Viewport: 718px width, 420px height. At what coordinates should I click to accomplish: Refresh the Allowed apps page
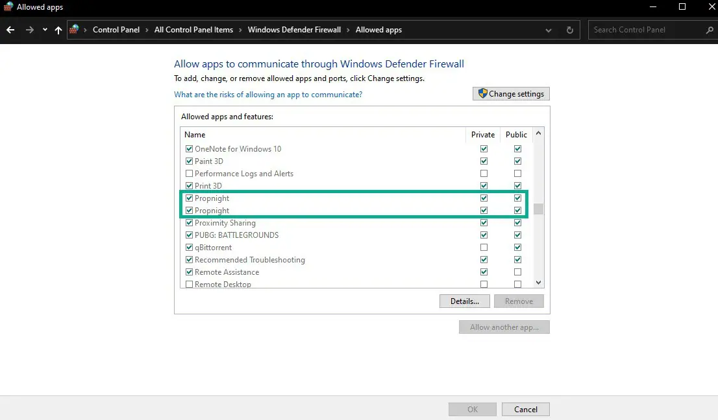pos(569,30)
